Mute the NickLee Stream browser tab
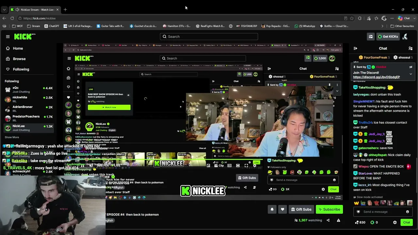 17,9
